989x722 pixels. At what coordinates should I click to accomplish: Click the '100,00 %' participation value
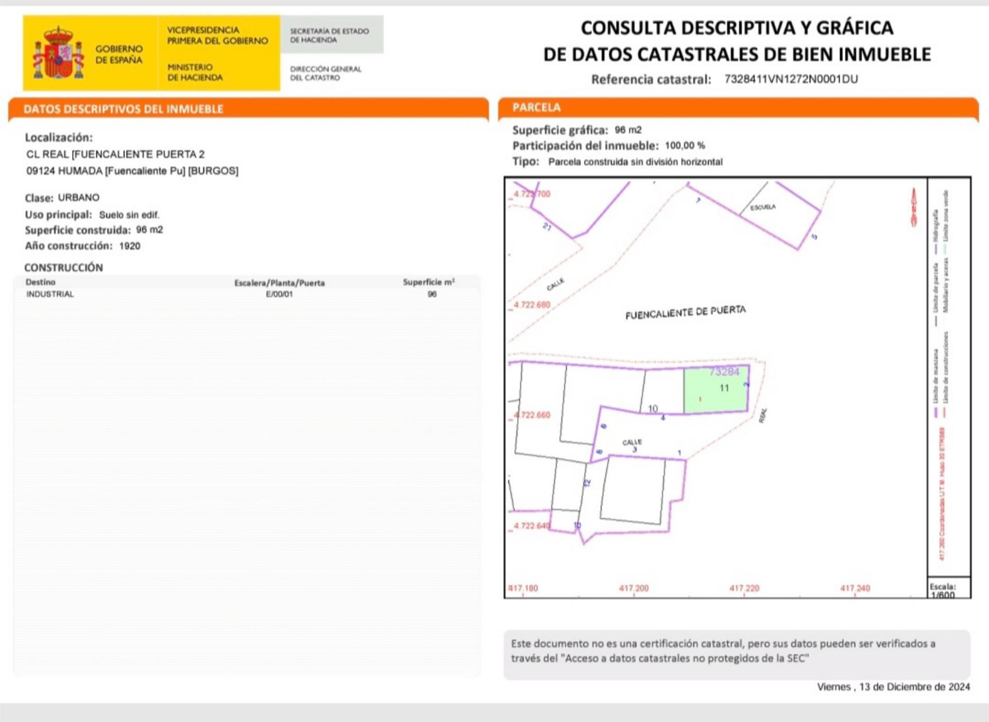[685, 146]
